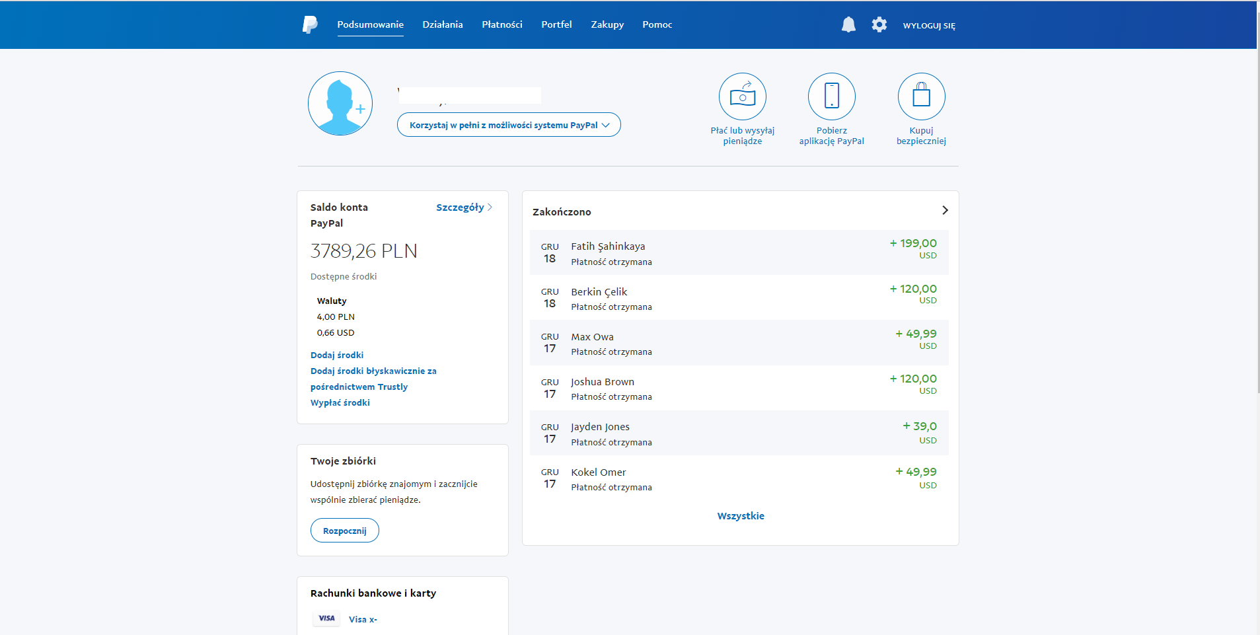
Task: Click the Płać lub wysyłaj pieniądze icon
Action: 743,96
